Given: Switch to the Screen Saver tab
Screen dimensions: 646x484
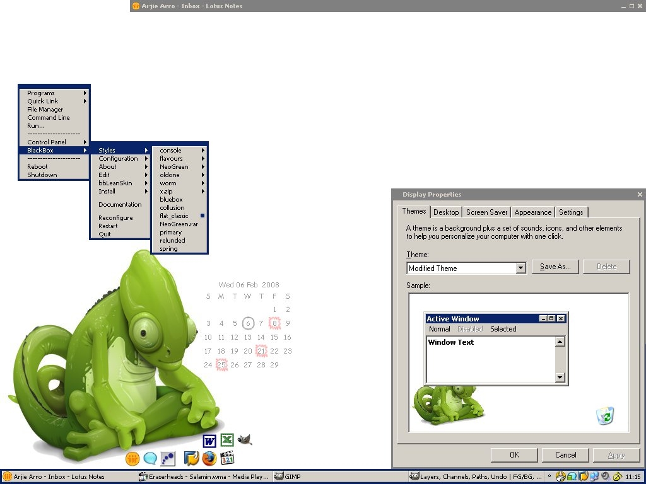Looking at the screenshot, I should 486,212.
